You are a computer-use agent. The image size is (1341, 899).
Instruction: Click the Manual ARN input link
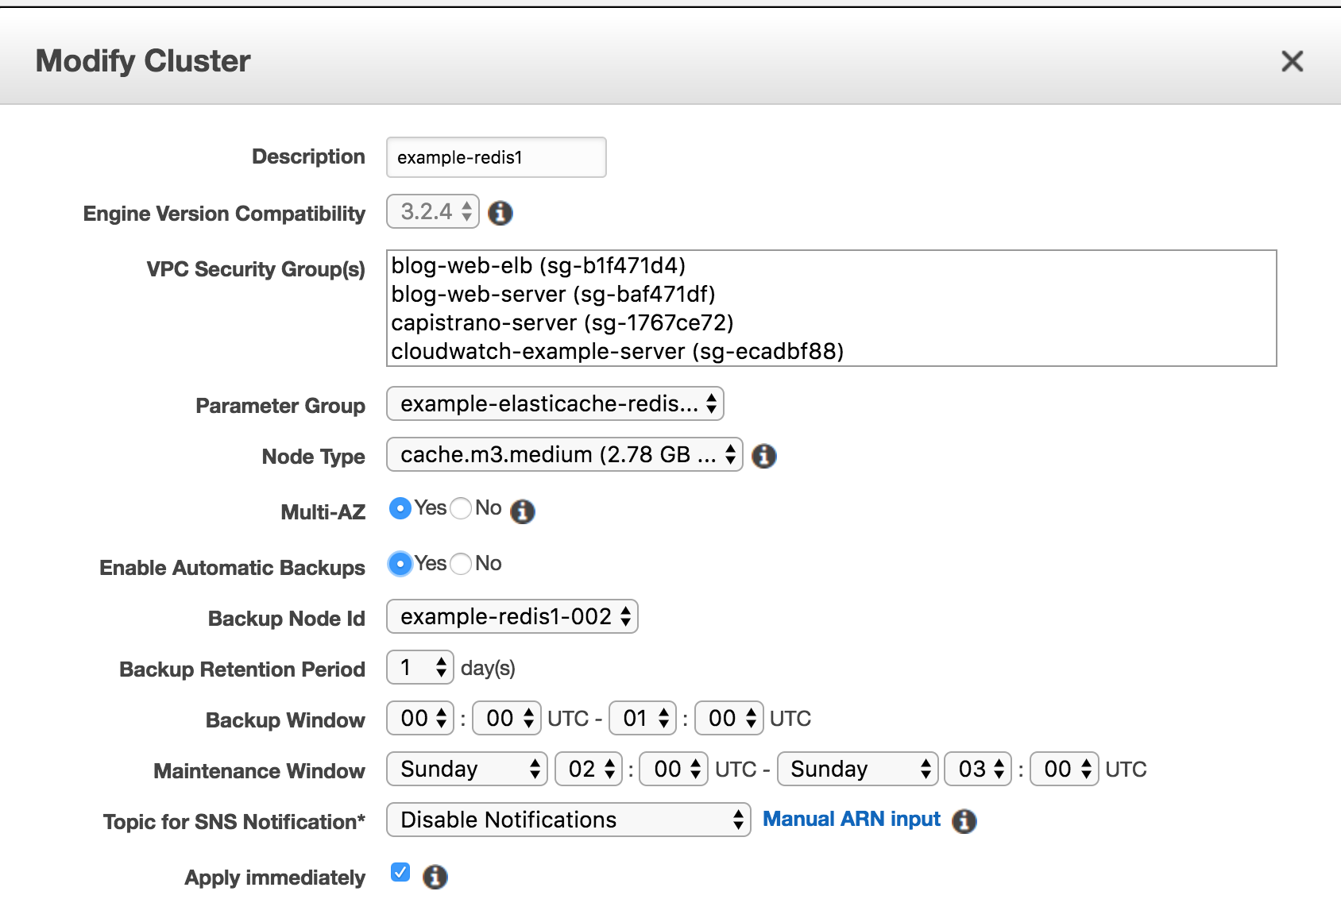[x=852, y=820]
